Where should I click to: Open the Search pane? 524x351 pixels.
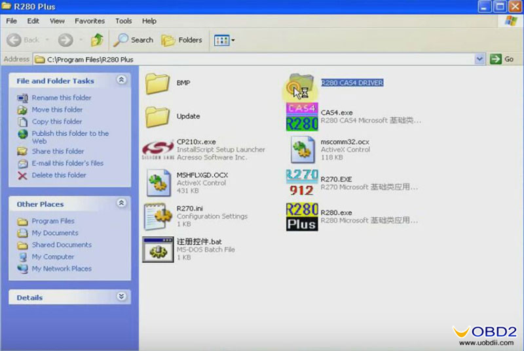134,40
